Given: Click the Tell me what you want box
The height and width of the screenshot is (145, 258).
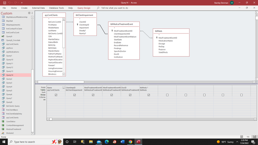Looking at the screenshot, I should 115,8.
